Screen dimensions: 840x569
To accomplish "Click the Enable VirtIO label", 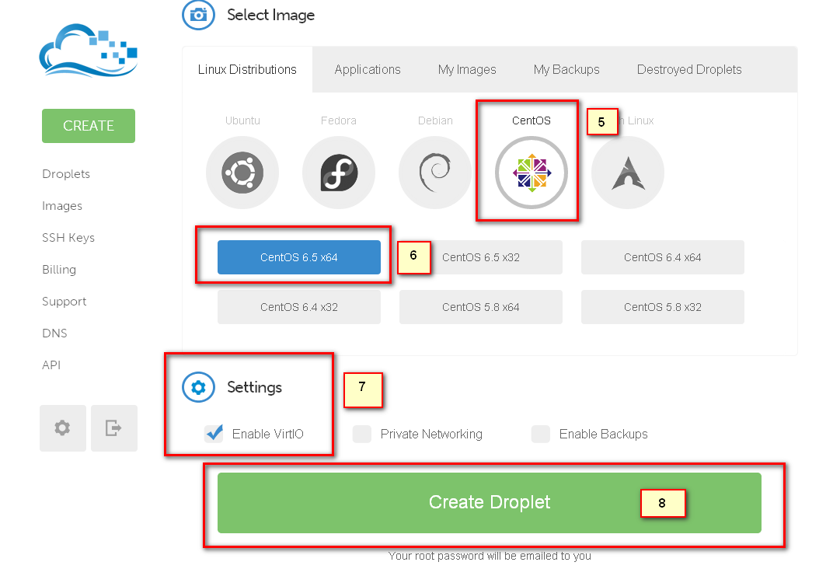I will click(x=268, y=434).
